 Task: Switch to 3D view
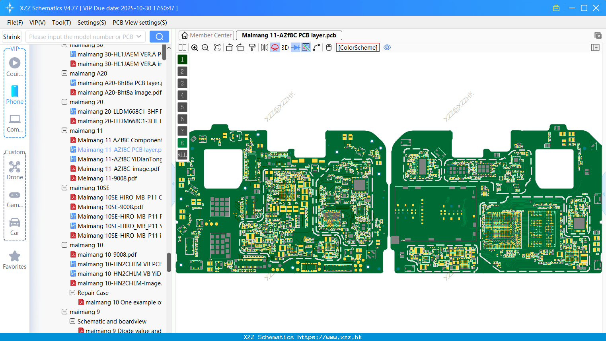285,48
